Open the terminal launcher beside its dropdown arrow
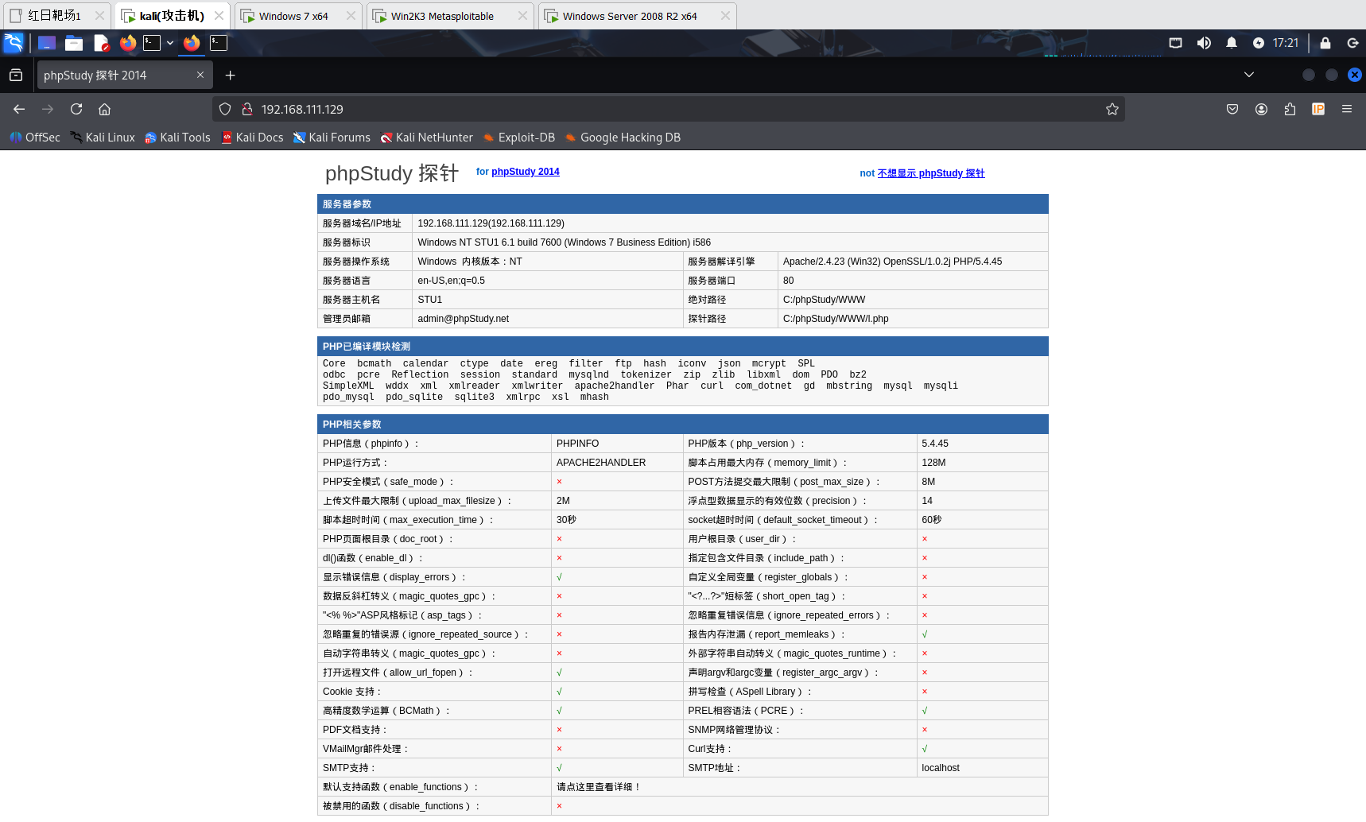Screen dimensions: 1366x822 pos(152,43)
